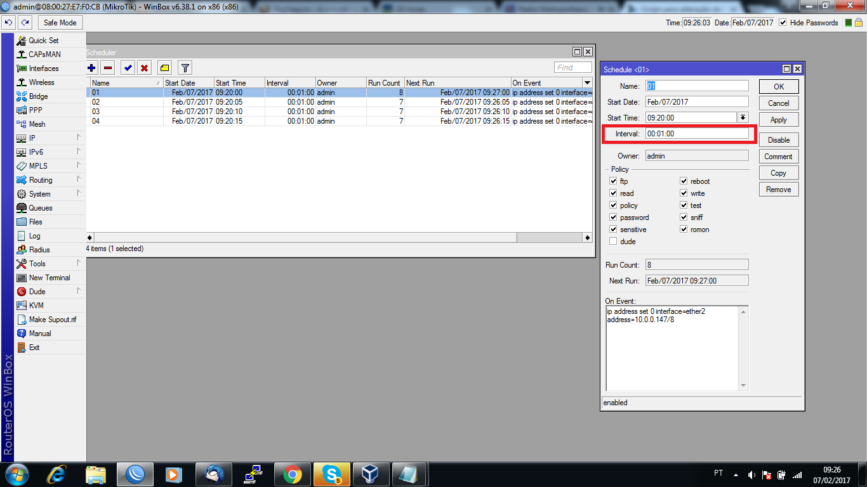Click the Undo arrow in WinBox toolbar
This screenshot has height=487, width=867.
[9, 23]
